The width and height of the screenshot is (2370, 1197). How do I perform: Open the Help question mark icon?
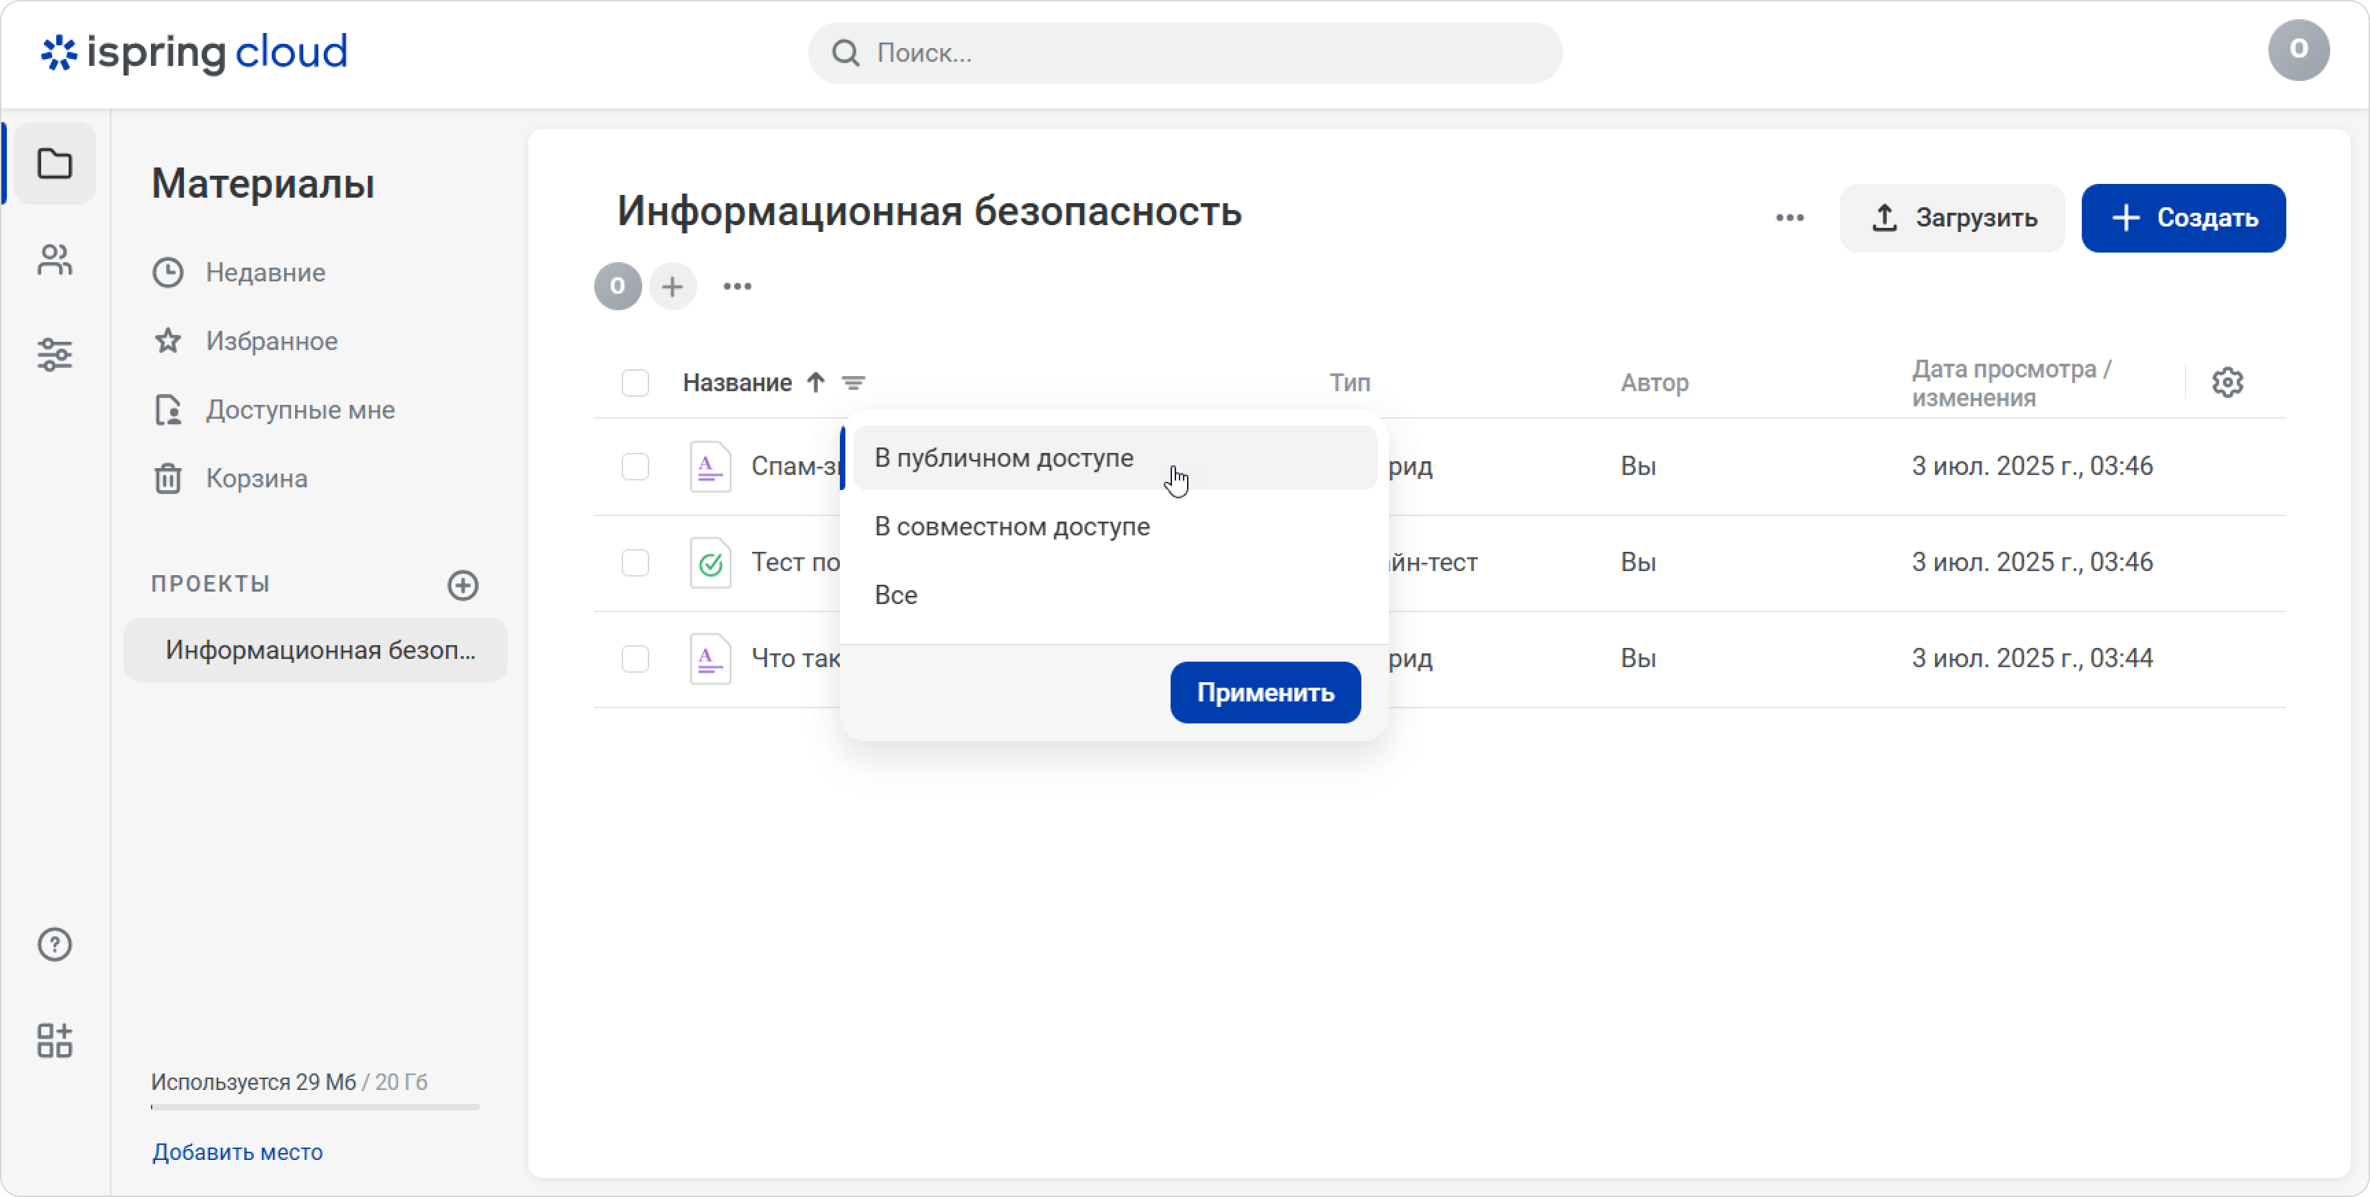click(54, 944)
